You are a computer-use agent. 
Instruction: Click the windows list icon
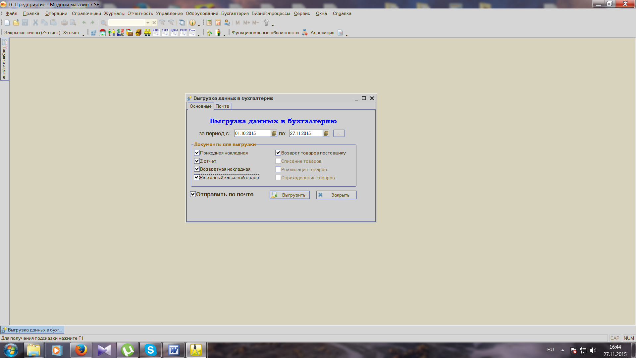pos(182,23)
